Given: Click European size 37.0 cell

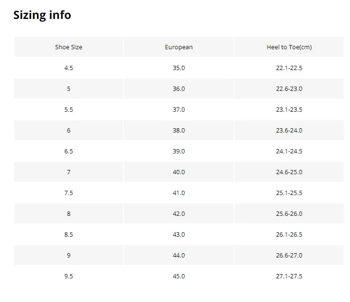Looking at the screenshot, I should (179, 110).
